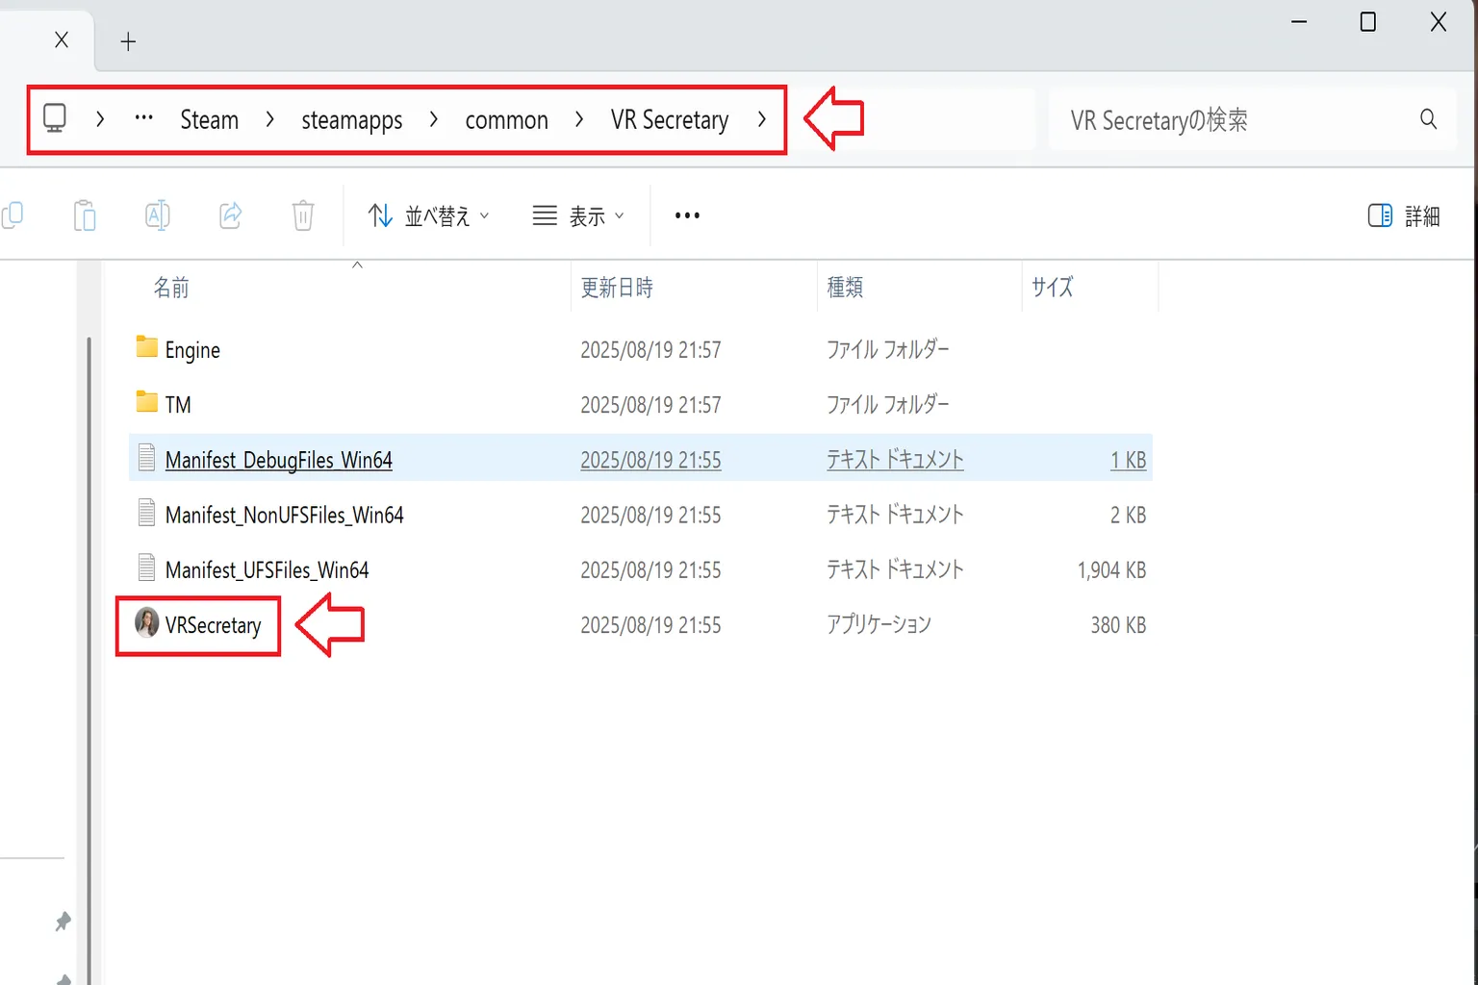This screenshot has height=985, width=1478.
Task: Add a new tab with plus button
Action: point(128,41)
